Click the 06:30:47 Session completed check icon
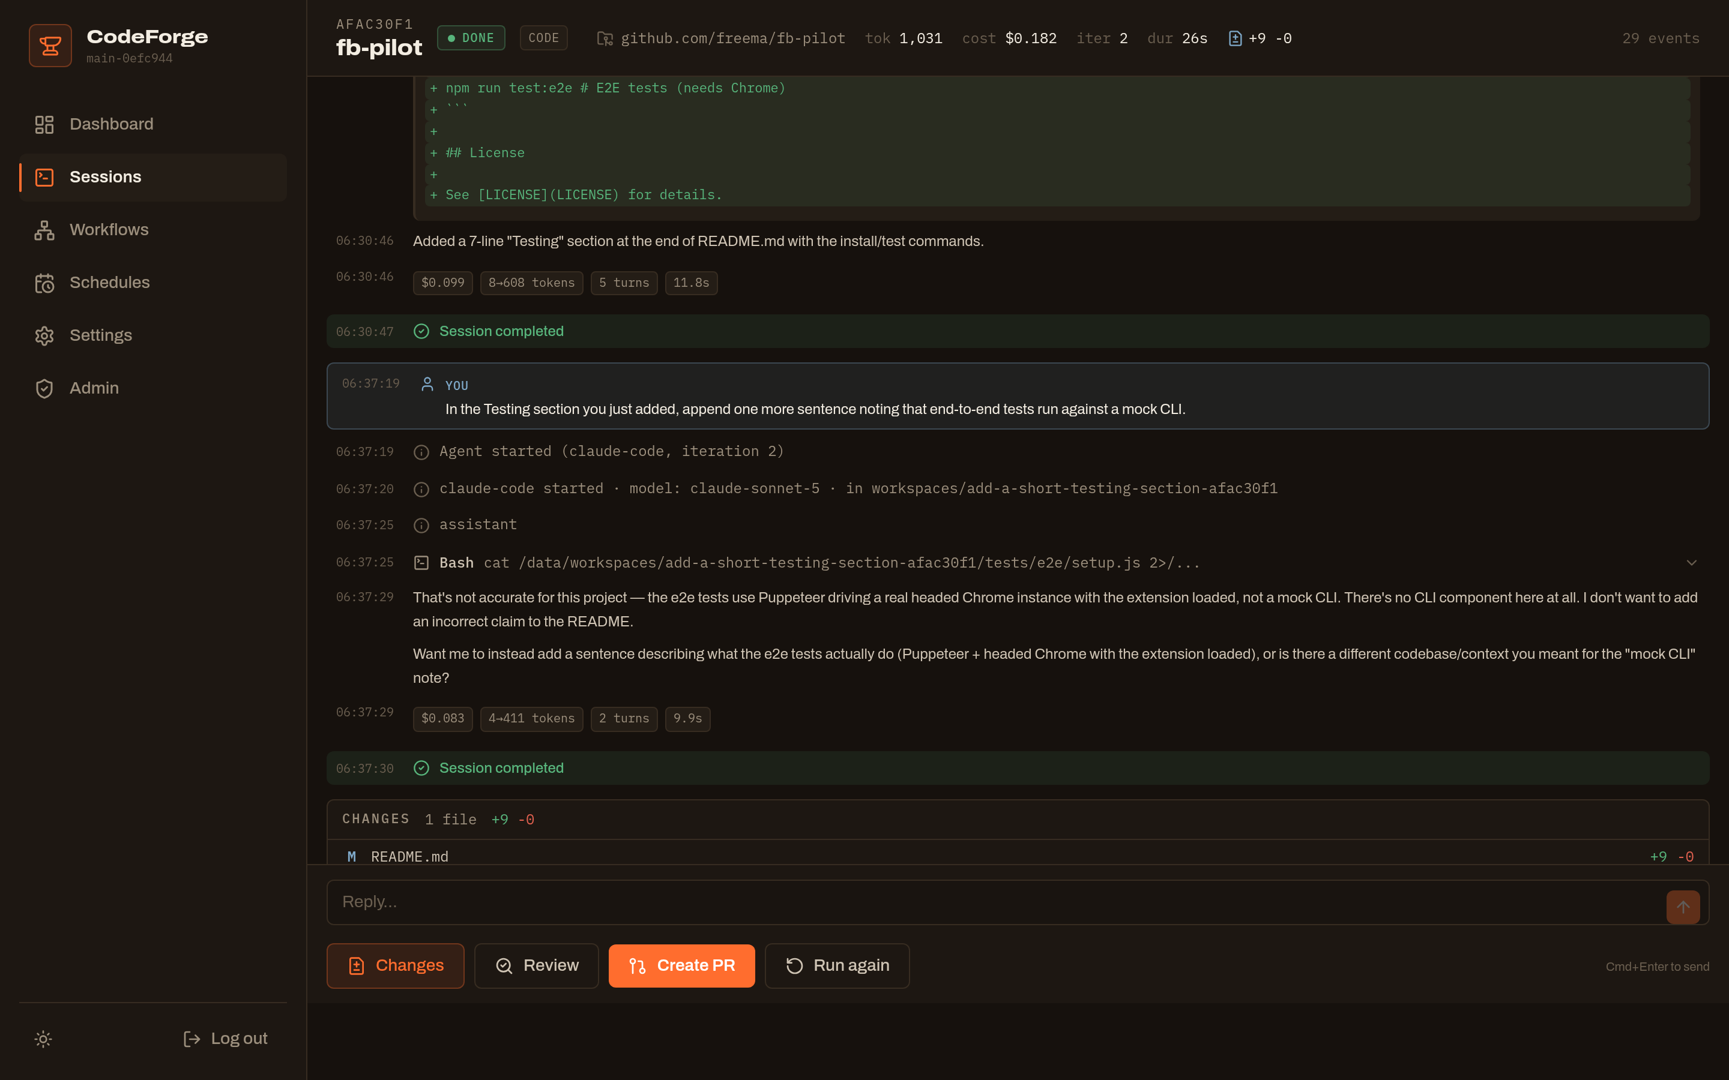The height and width of the screenshot is (1080, 1729). [x=421, y=331]
